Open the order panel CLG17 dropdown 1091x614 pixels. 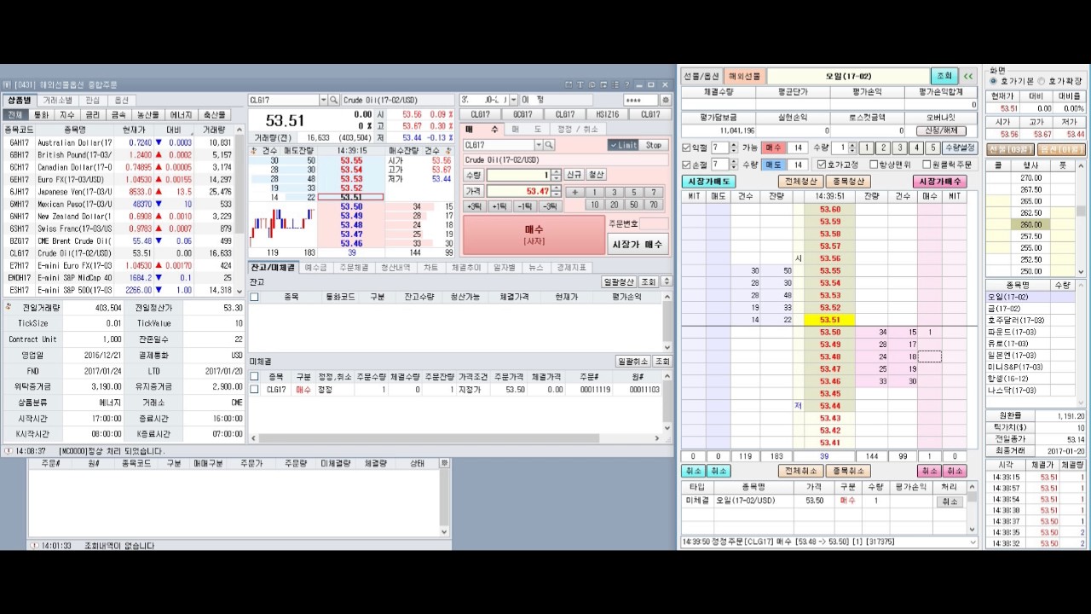tap(538, 145)
